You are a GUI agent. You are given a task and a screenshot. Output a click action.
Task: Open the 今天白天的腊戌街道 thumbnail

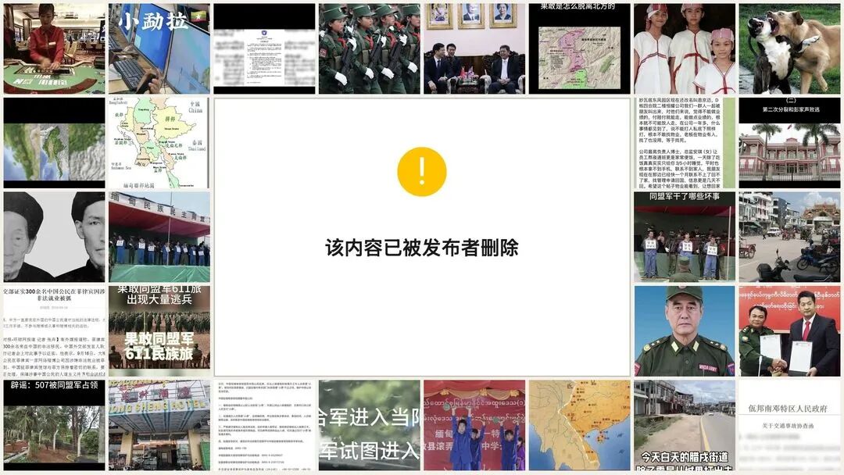click(684, 426)
